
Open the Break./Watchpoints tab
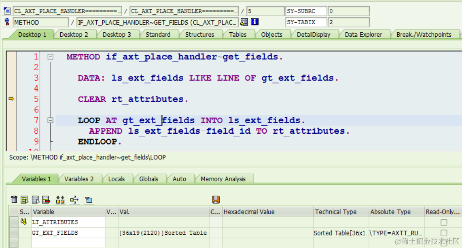pos(424,34)
